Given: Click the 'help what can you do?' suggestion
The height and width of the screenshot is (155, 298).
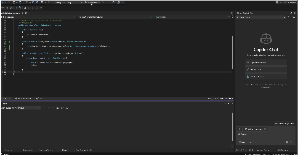Looking at the screenshot, I should 284,124.
